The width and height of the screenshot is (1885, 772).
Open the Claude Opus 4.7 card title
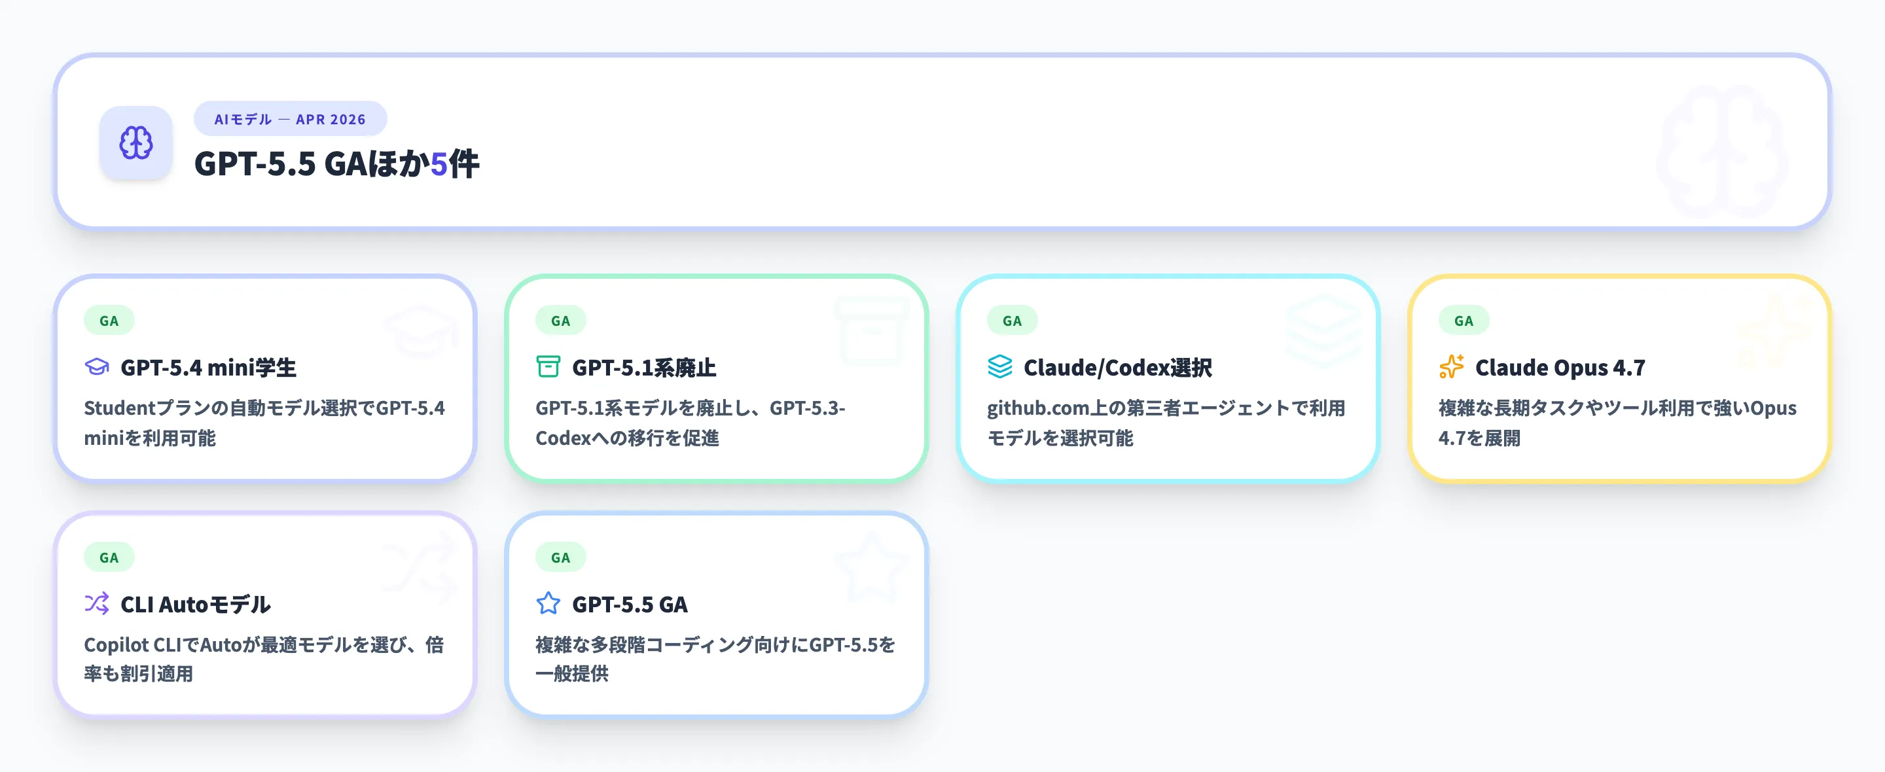click(1560, 367)
